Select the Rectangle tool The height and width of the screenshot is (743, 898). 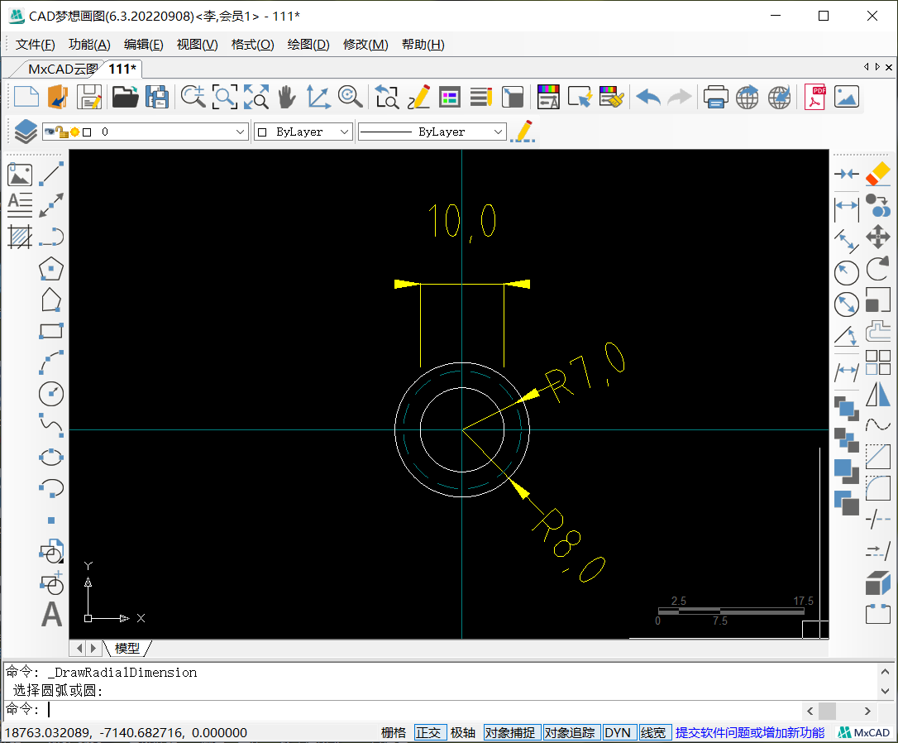click(x=51, y=331)
